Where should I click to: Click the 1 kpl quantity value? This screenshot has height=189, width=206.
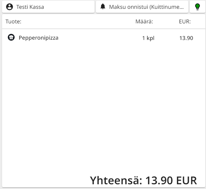pos(148,38)
